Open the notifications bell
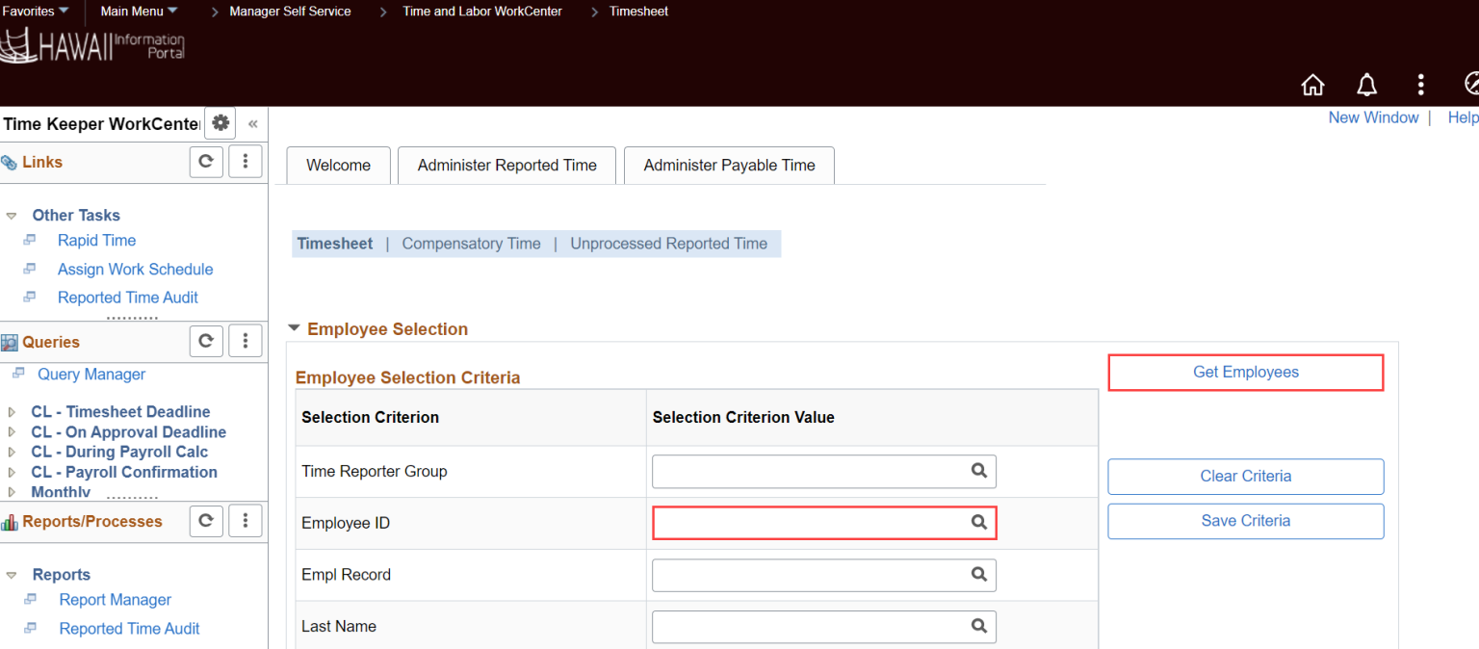The height and width of the screenshot is (649, 1479). point(1366,85)
